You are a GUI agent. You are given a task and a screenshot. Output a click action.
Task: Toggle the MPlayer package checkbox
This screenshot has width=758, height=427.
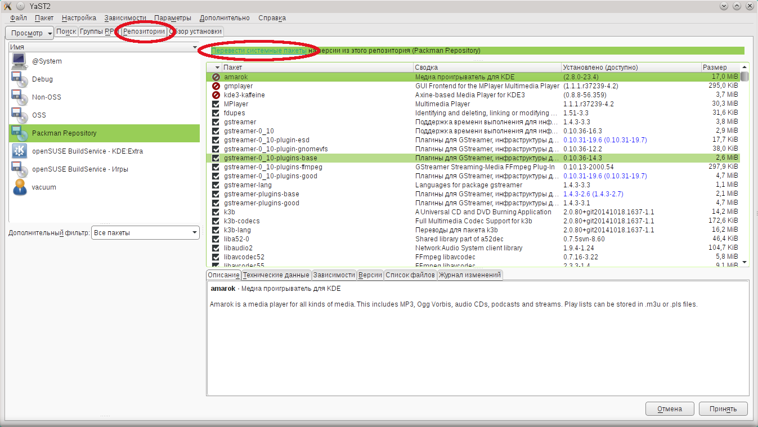coord(216,104)
